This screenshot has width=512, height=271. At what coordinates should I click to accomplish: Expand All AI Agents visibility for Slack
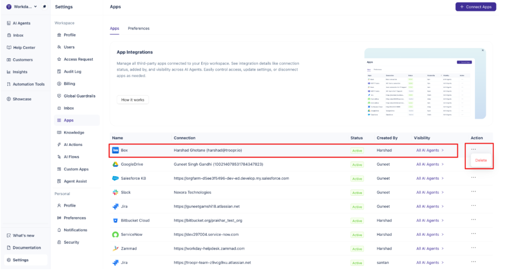pos(430,193)
